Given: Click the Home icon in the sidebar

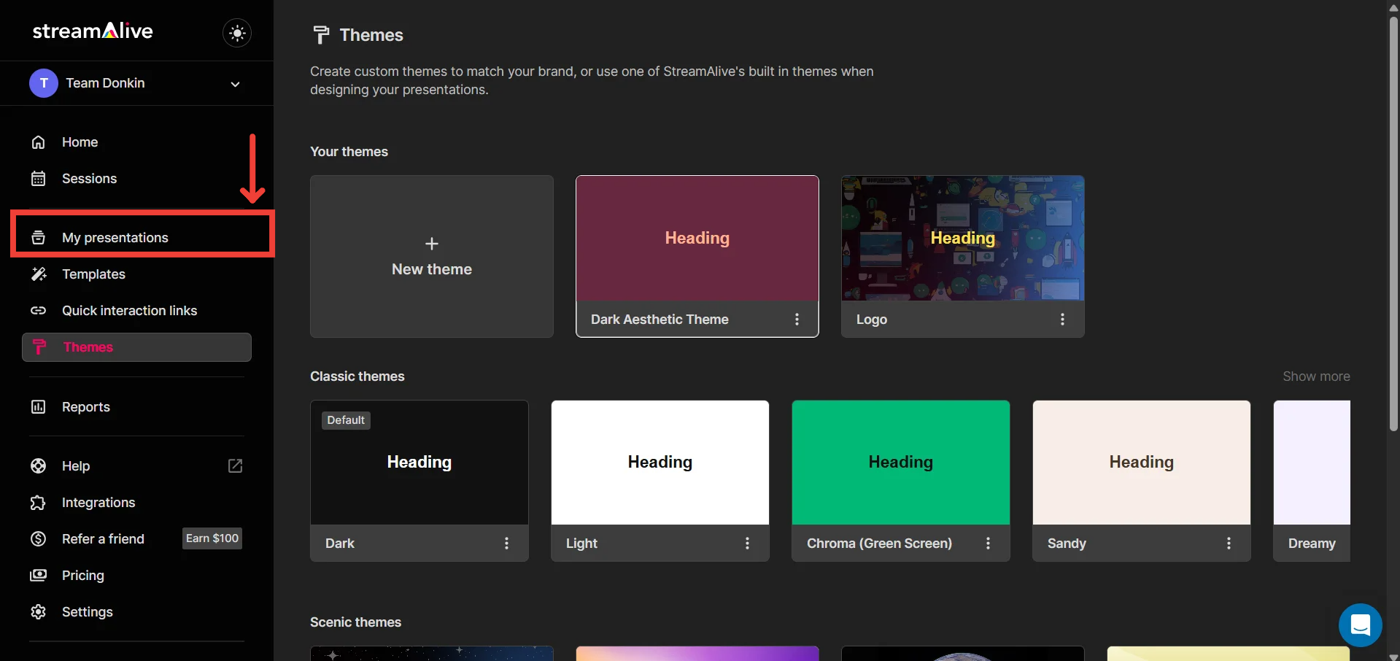Looking at the screenshot, I should coord(39,142).
